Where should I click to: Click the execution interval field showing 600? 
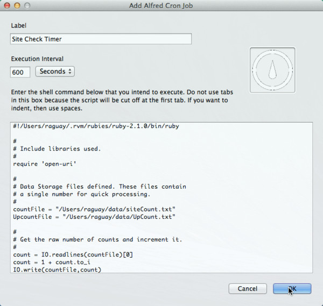coord(20,72)
